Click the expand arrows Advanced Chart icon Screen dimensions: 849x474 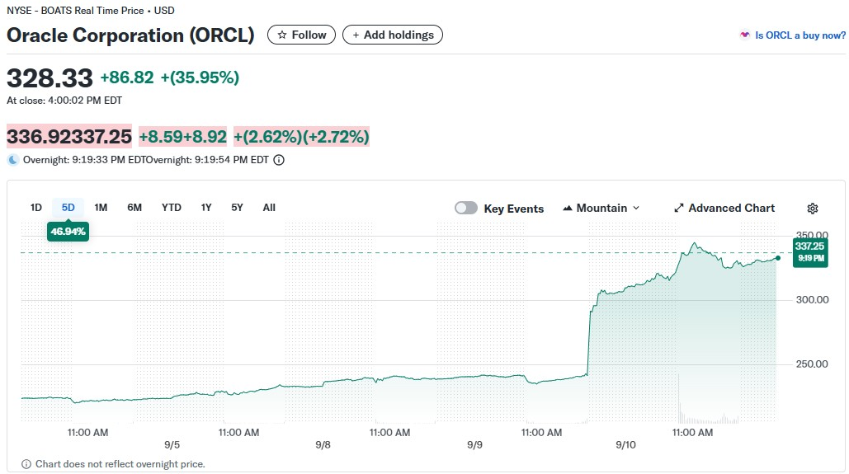coord(678,209)
